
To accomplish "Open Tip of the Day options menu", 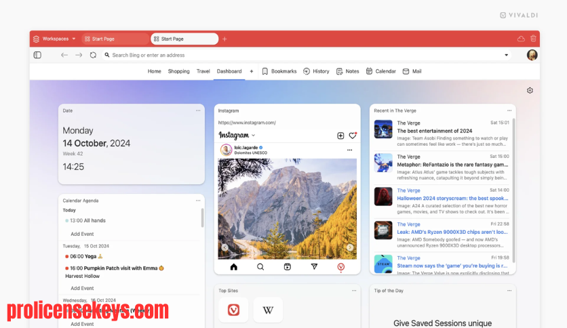I will [x=509, y=291].
